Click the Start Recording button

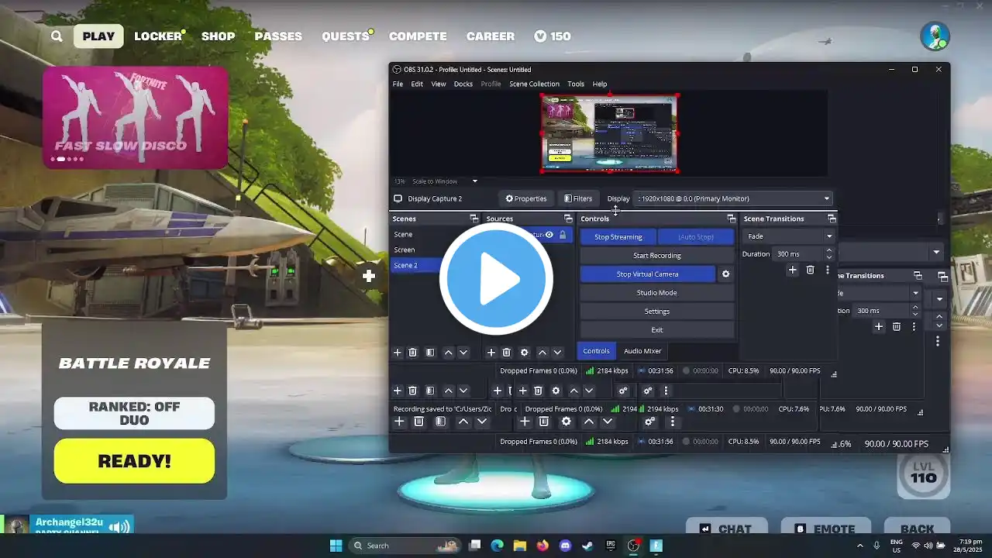(x=656, y=256)
